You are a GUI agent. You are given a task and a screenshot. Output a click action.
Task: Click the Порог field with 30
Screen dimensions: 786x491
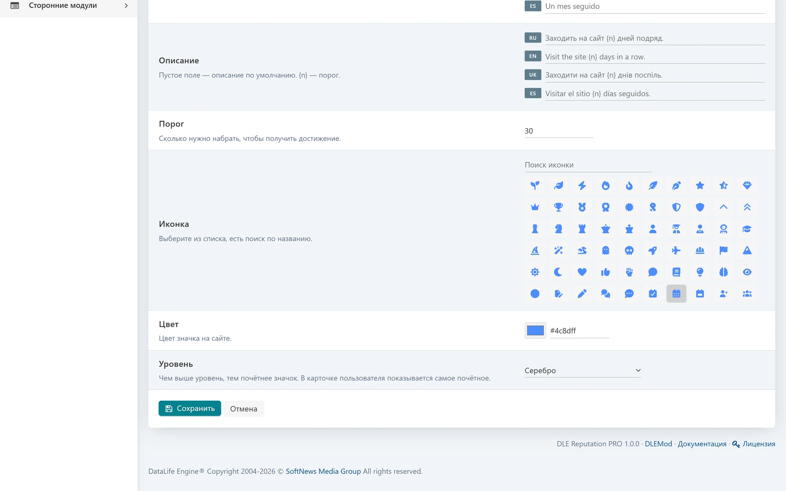click(x=559, y=131)
